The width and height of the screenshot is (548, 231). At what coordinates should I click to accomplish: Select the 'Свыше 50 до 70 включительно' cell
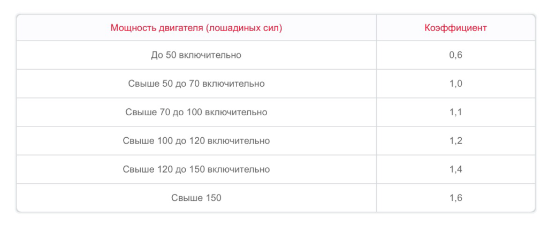click(196, 84)
